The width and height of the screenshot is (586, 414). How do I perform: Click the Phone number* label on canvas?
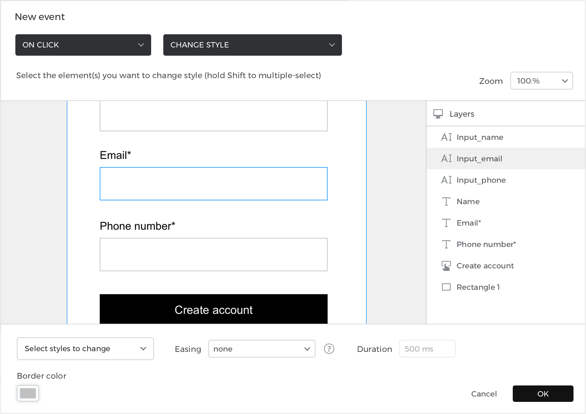pyautogui.click(x=138, y=226)
